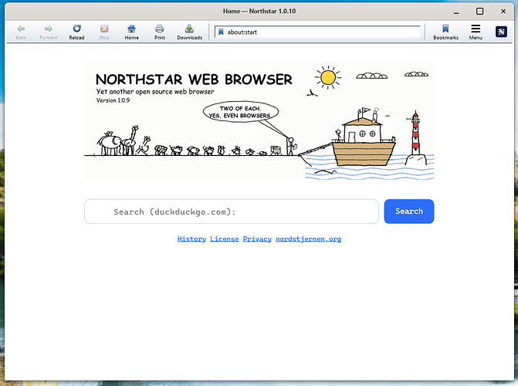Minimize the Northstar window
Image resolution: width=518 pixels, height=386 pixels.
(x=456, y=12)
